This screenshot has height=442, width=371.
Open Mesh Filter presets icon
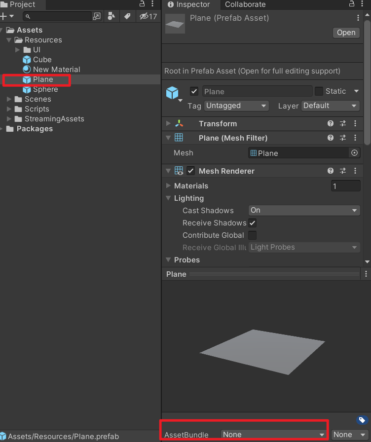[x=343, y=138]
